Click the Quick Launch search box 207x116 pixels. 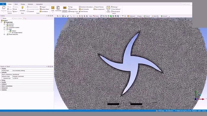click(187, 4)
